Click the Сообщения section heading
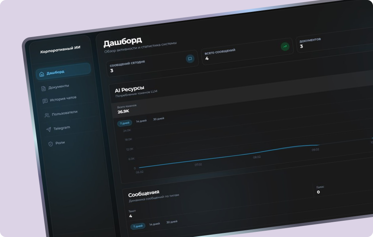Image resolution: width=373 pixels, height=237 pixels. (x=144, y=194)
